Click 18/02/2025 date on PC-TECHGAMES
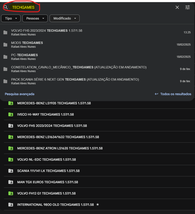Image resolution: width=195 pixels, height=214 pixels. [x=184, y=57]
